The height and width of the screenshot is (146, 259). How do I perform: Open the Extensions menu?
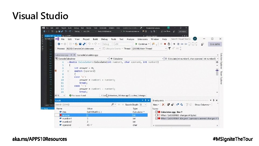[x=142, y=39]
